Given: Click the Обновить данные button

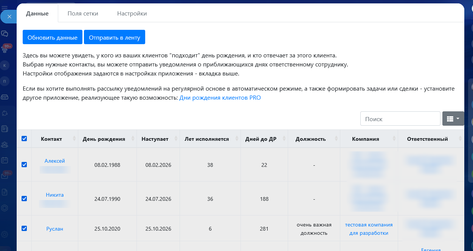Looking at the screenshot, I should 53,37.
